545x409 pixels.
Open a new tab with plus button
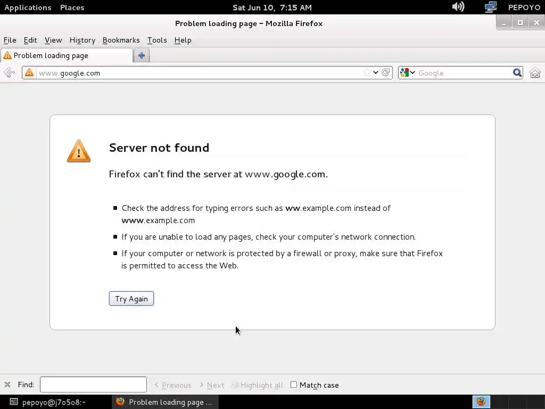142,55
